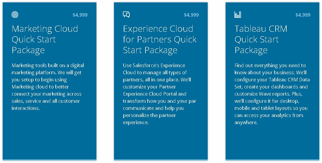Click empty area at bottom of Marketing Cloud card
This screenshot has width=322, height=163.
pyautogui.click(x=49, y=139)
